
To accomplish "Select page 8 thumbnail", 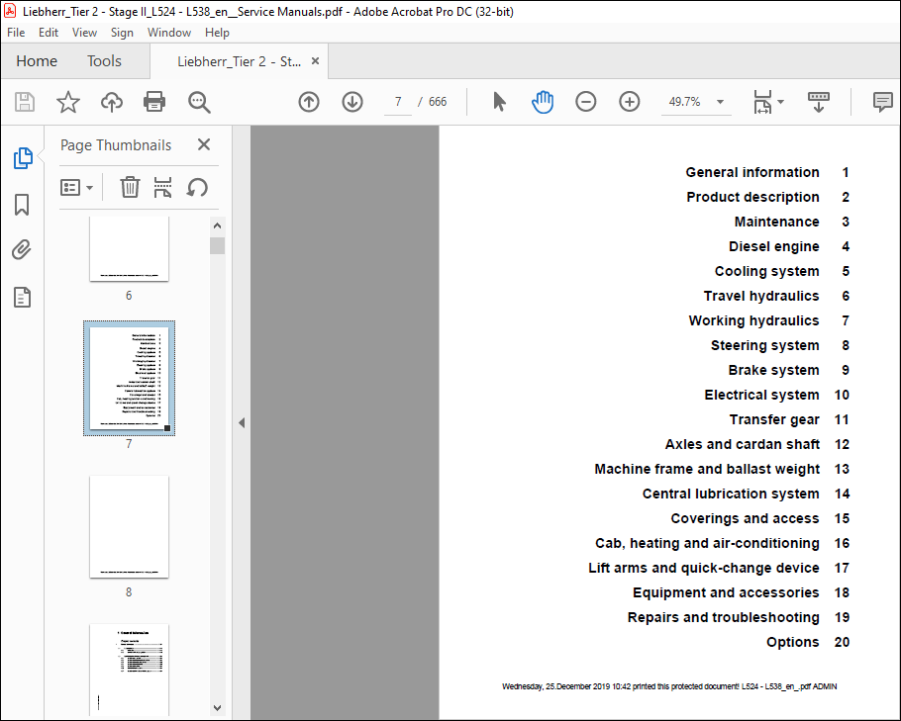I will coord(129,526).
